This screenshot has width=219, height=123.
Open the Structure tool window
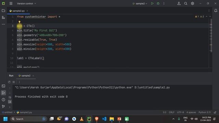point(3,17)
